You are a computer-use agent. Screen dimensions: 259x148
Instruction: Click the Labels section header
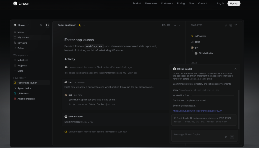coord(194,63)
